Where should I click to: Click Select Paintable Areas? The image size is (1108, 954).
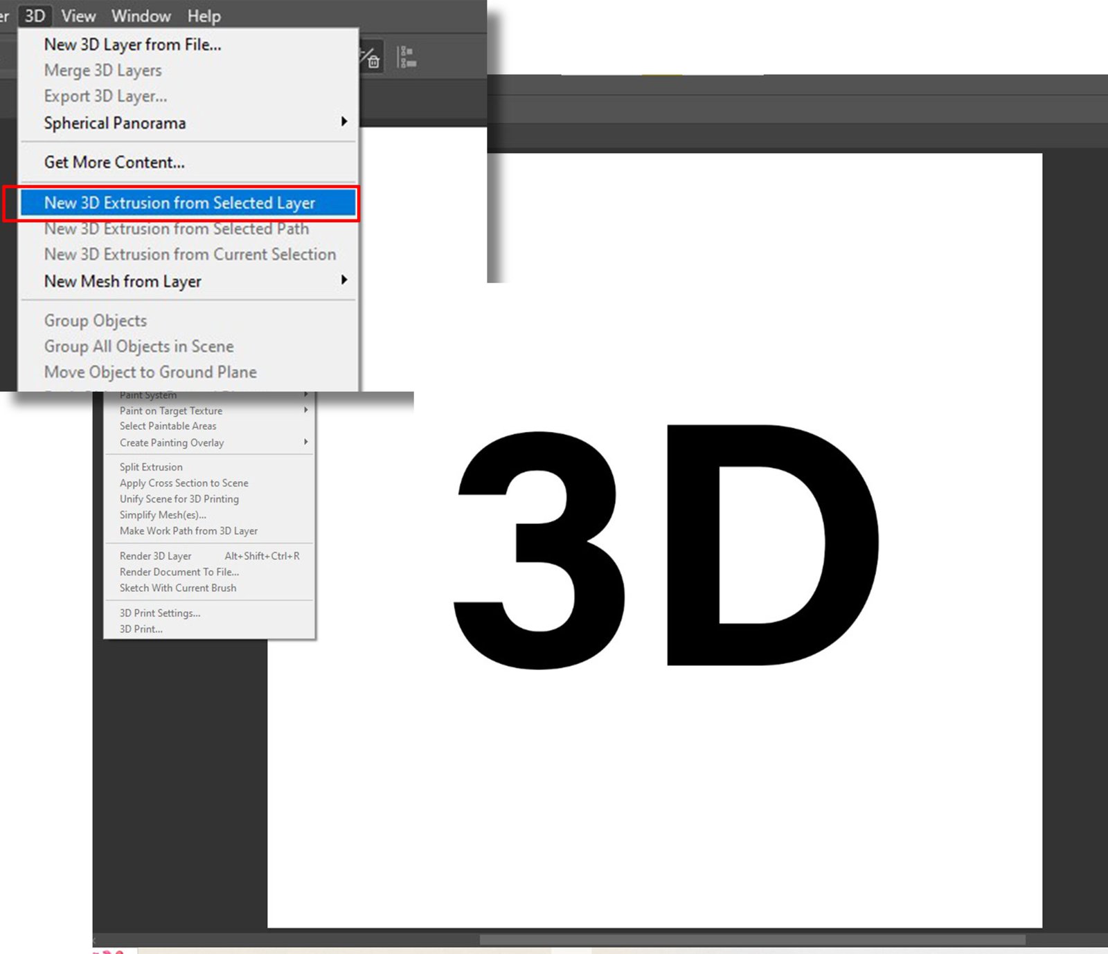pyautogui.click(x=209, y=426)
